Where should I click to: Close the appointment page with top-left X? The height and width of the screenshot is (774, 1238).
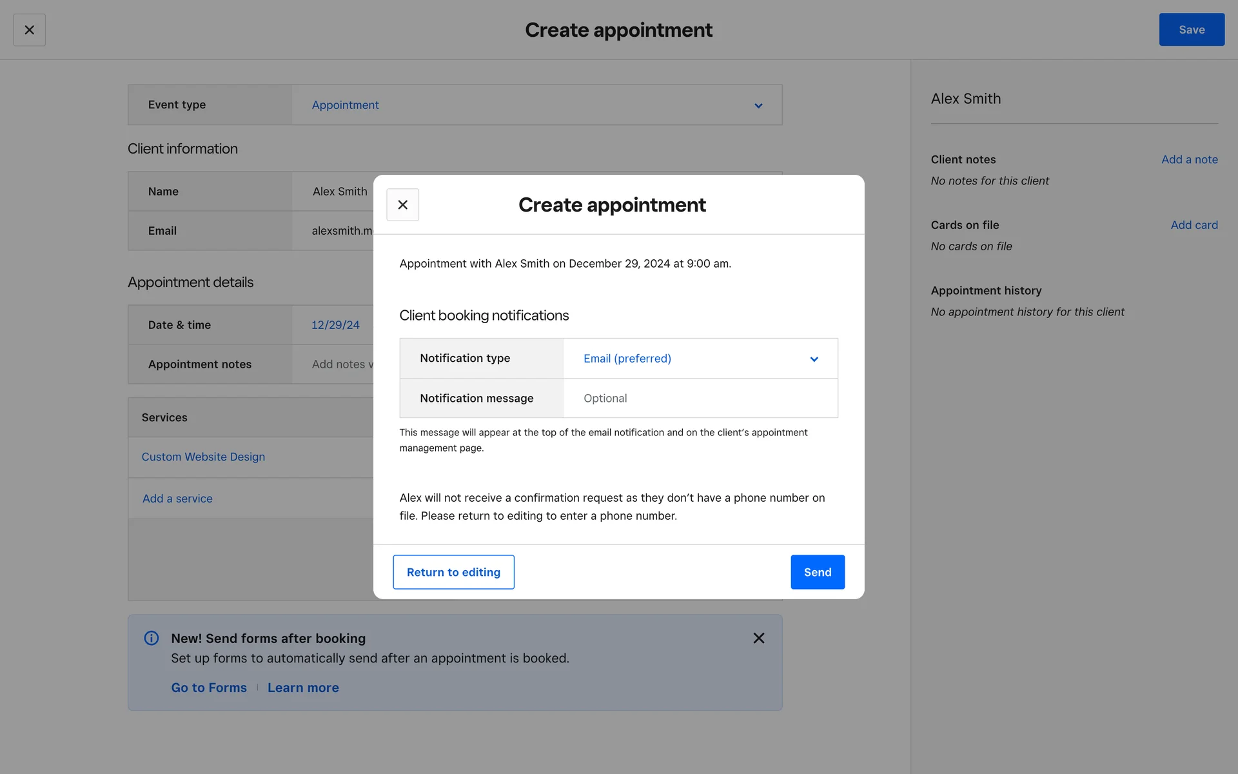29,30
